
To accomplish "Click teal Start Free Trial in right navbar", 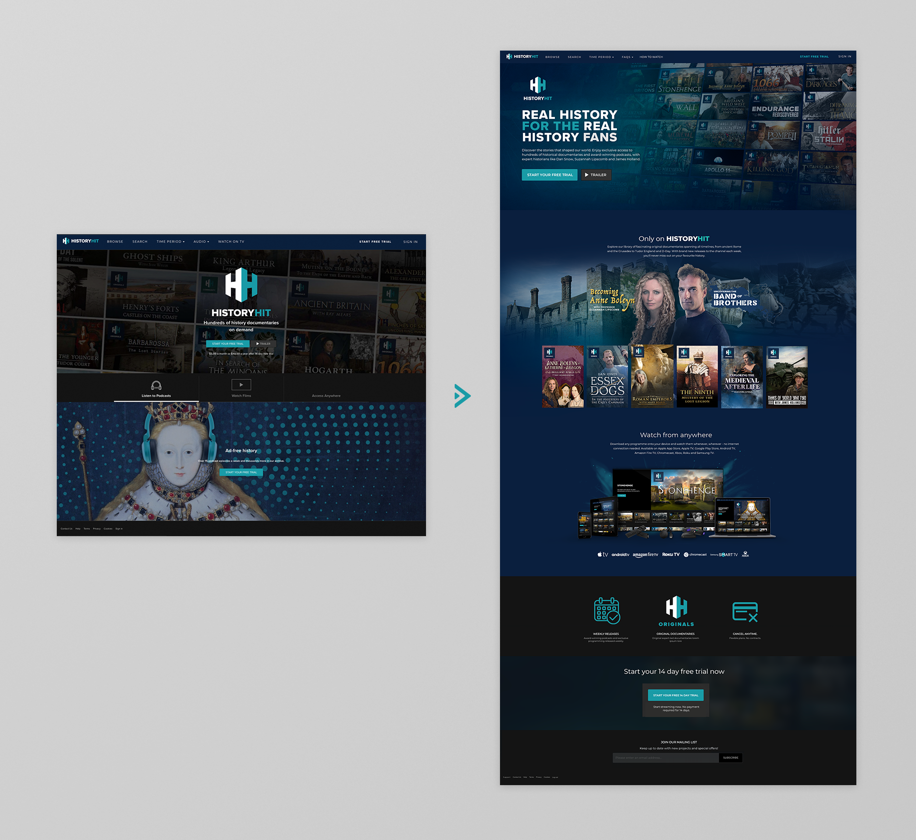I will (x=814, y=56).
